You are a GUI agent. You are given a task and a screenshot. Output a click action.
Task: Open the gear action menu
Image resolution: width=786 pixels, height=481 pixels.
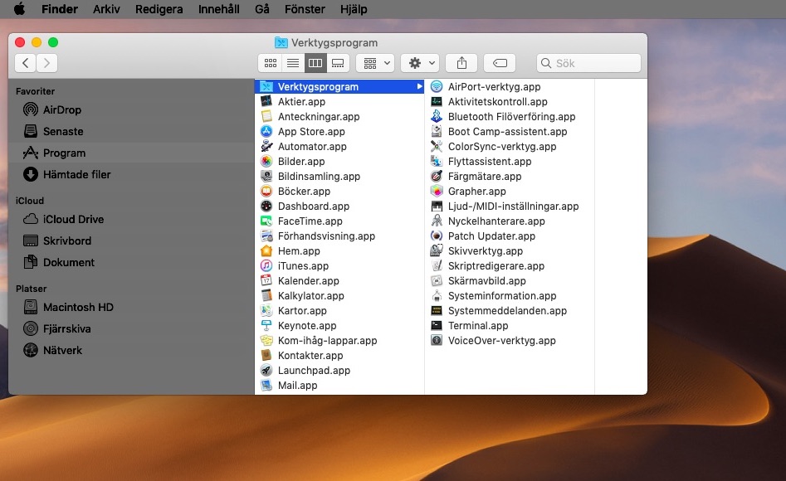[420, 63]
